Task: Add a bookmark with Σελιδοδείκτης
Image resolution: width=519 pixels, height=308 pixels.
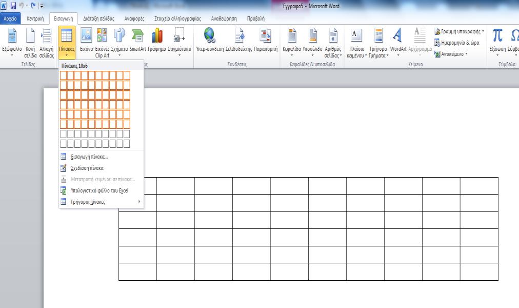Action: pos(238,40)
